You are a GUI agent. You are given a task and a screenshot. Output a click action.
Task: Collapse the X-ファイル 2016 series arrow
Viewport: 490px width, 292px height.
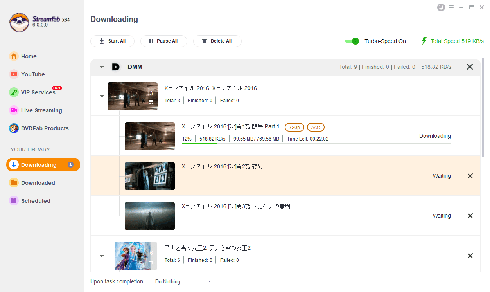coord(102,96)
